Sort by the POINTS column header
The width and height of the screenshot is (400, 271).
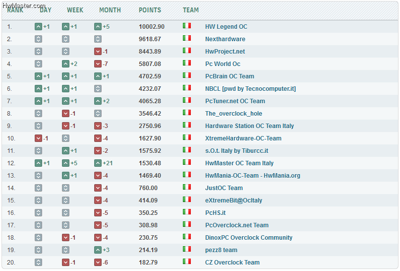[150, 10]
